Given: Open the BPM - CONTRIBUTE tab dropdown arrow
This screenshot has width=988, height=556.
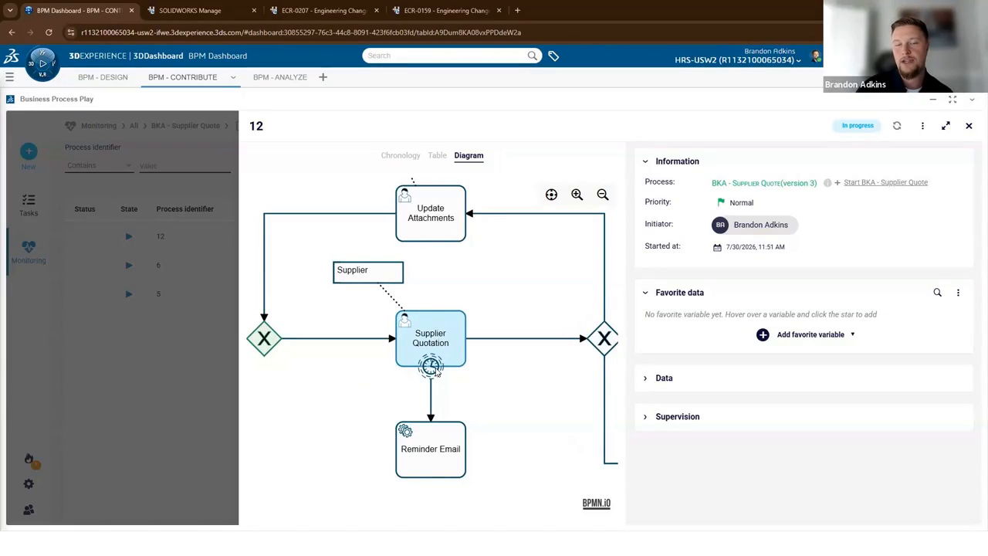Looking at the screenshot, I should point(233,77).
